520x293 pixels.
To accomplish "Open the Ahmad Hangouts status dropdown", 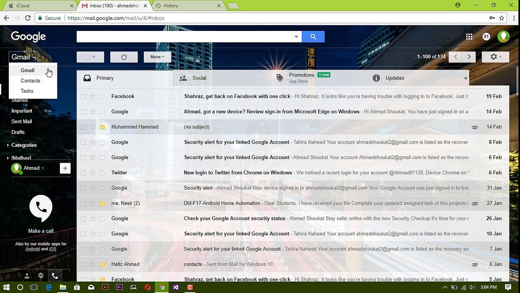I will (42, 168).
